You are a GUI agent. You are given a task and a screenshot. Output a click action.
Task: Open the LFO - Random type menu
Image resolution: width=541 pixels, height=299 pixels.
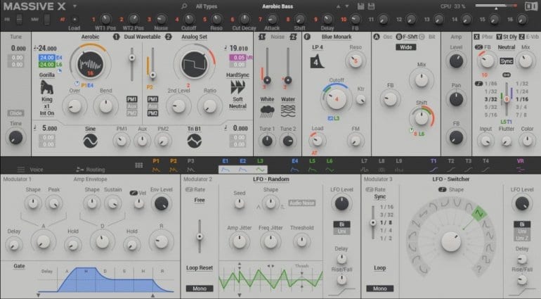tap(270, 179)
